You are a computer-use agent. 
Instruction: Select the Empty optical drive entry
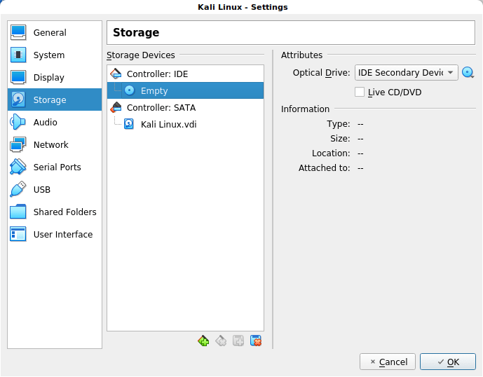tap(186, 90)
